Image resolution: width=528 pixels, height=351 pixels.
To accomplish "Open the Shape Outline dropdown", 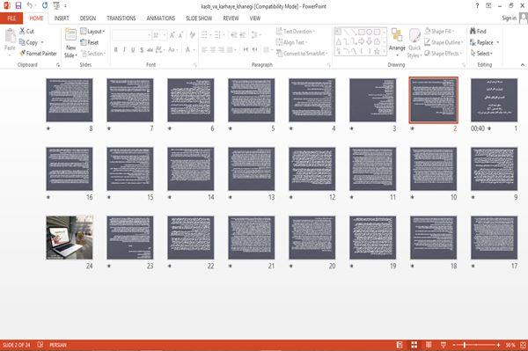I will (x=444, y=42).
